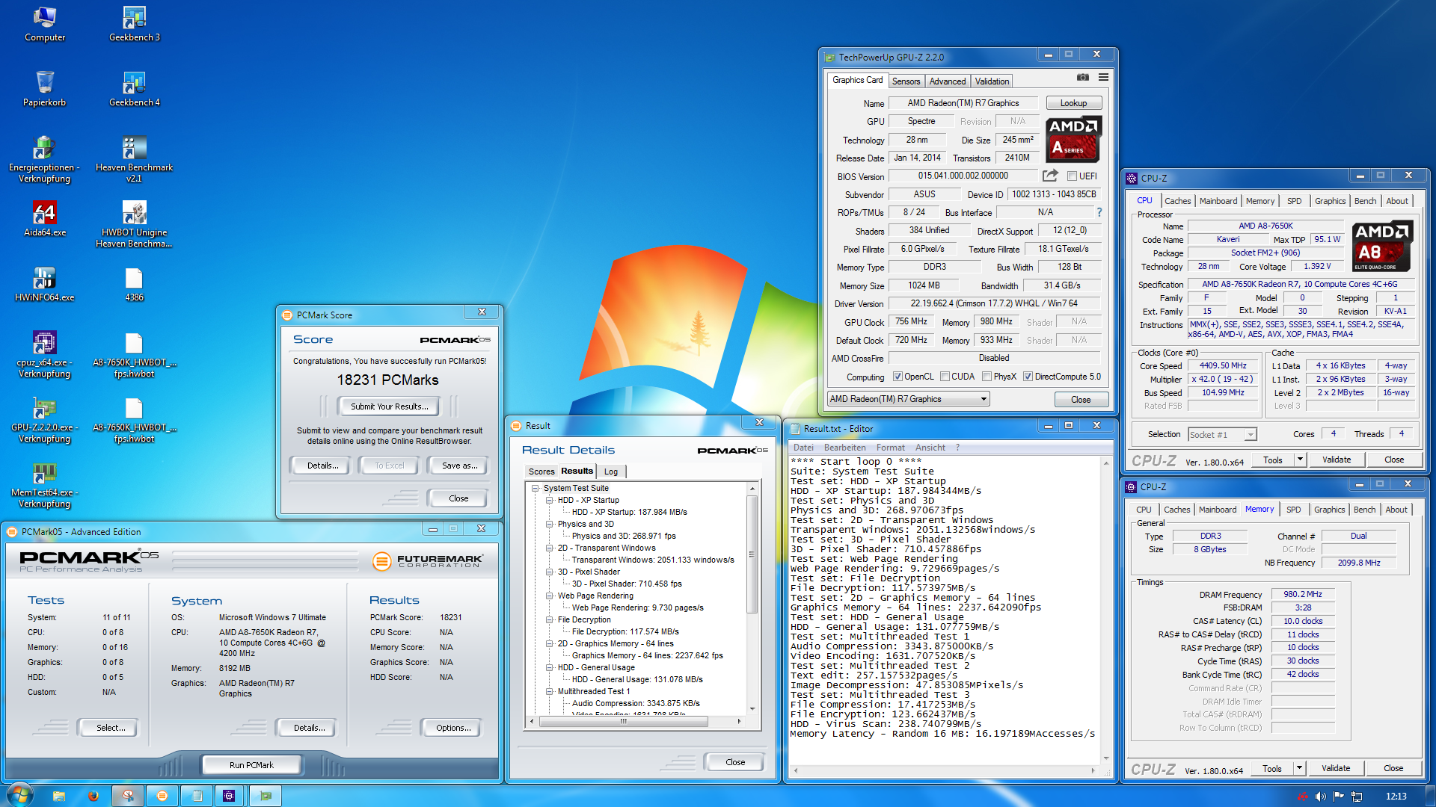The height and width of the screenshot is (807, 1436).
Task: Toggle the DirectCompute 5.0 checkbox
Action: point(1028,377)
